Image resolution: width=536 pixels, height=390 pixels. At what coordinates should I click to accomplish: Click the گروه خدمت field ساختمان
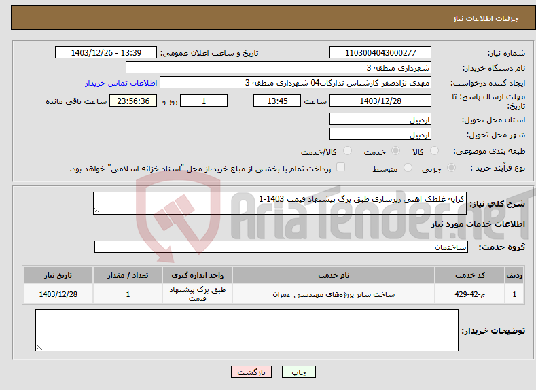click(281, 247)
